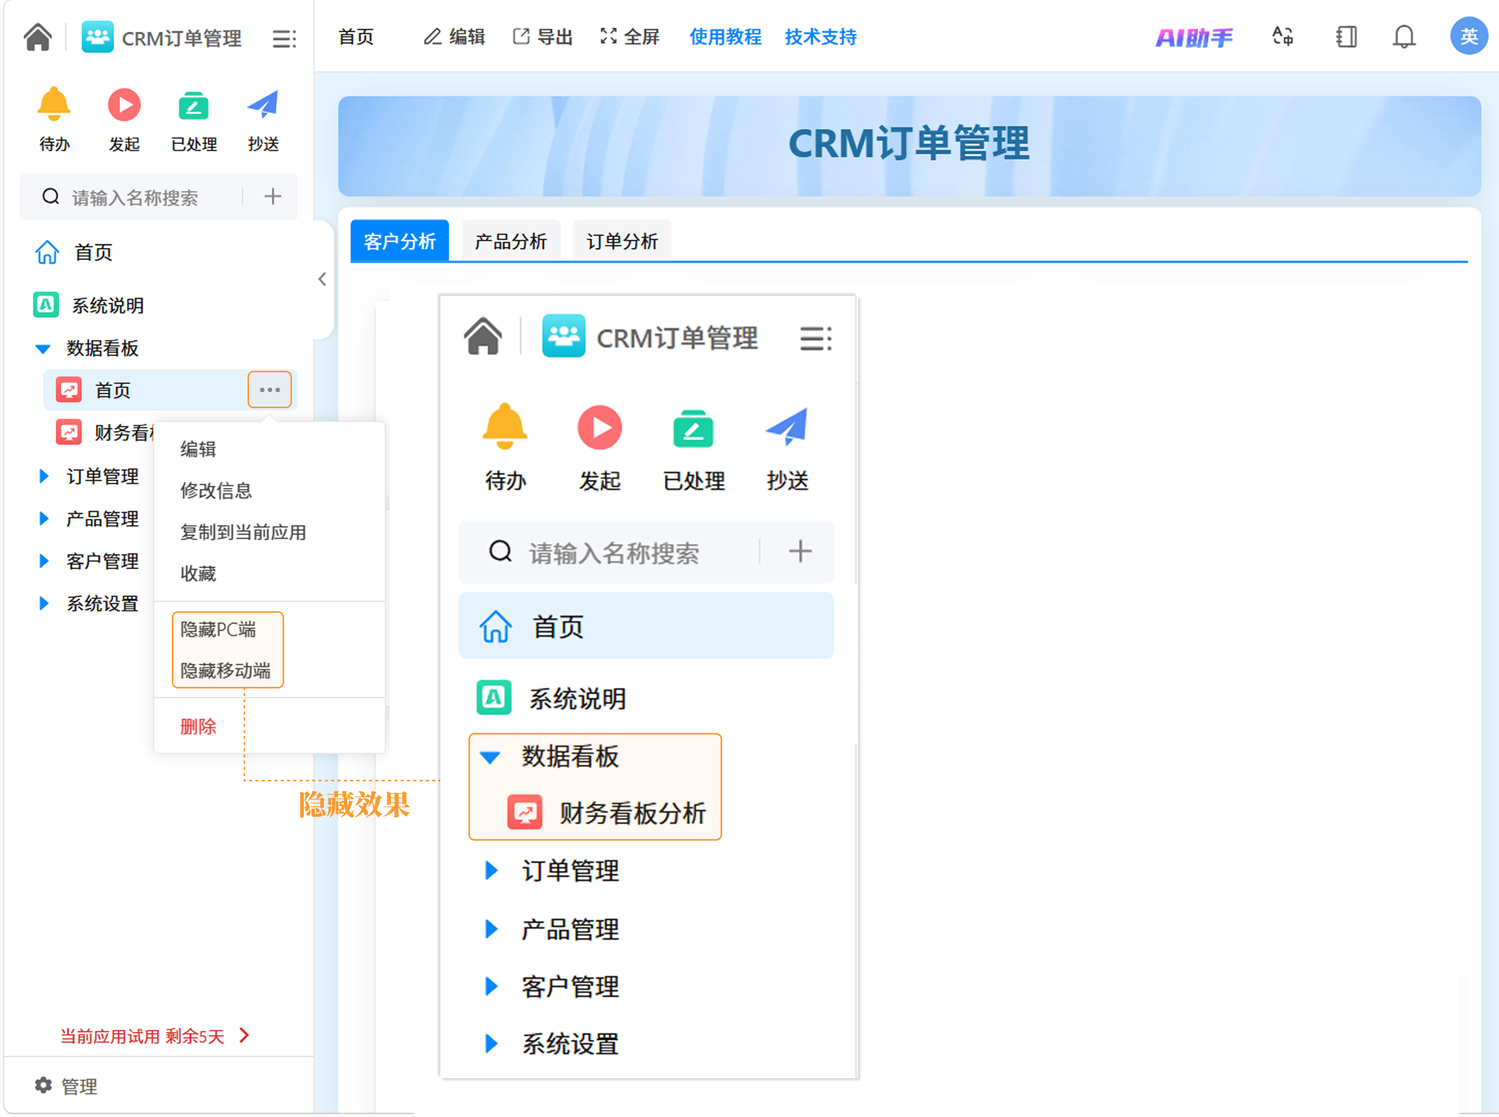Click 全屏 fullscreen button in top toolbar

pyautogui.click(x=630, y=37)
